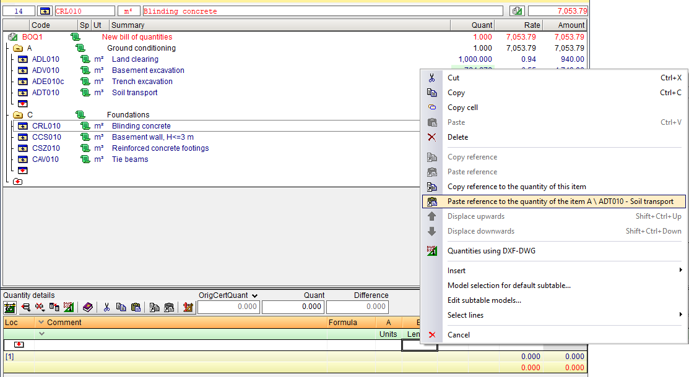Click green text note icon on ADL010 row

[85, 59]
